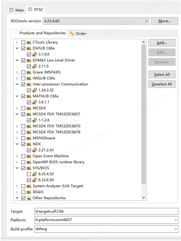Screen dimensions: 181x241
Task: Click the SYS/BIOS package icon
Action: click(29, 168)
